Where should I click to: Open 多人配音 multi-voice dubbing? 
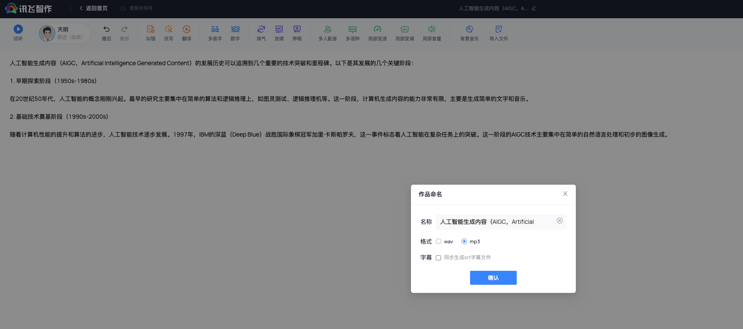point(327,29)
